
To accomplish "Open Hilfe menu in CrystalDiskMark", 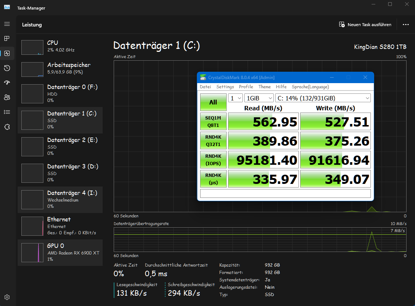I will 281,87.
